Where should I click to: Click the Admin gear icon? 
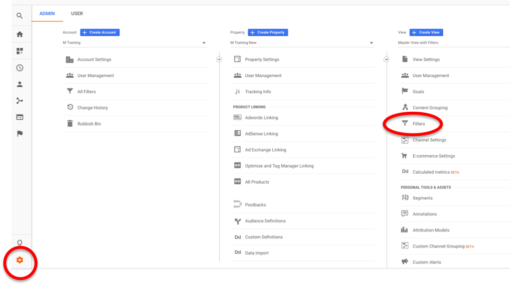tap(19, 260)
